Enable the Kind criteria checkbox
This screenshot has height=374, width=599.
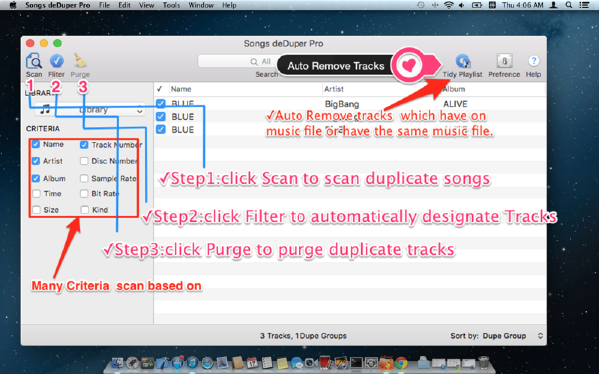pyautogui.click(x=85, y=210)
